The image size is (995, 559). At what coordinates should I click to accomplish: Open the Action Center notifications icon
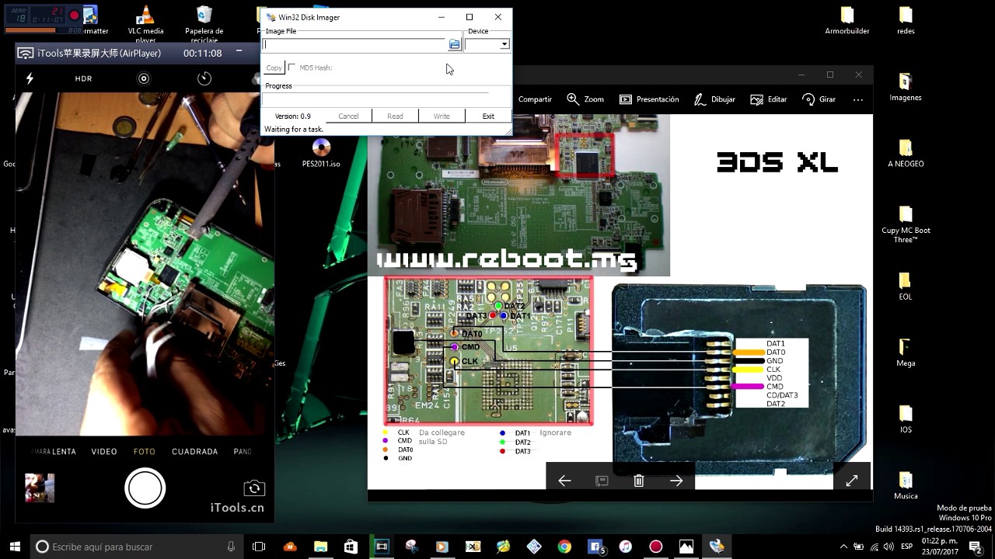click(x=976, y=547)
